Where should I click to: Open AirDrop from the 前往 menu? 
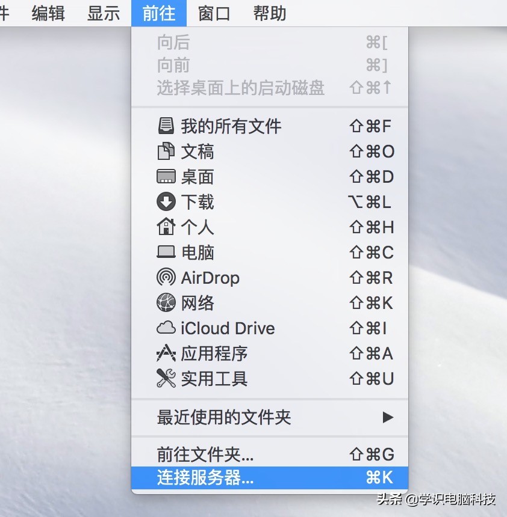166,277
